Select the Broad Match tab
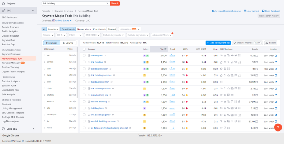284x144 pixels. click(68, 29)
